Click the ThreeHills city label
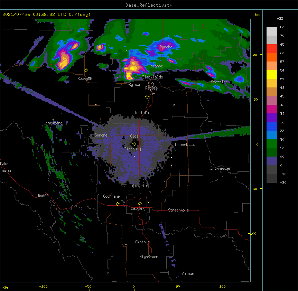Viewport: 298px width, 291px height. (185, 144)
